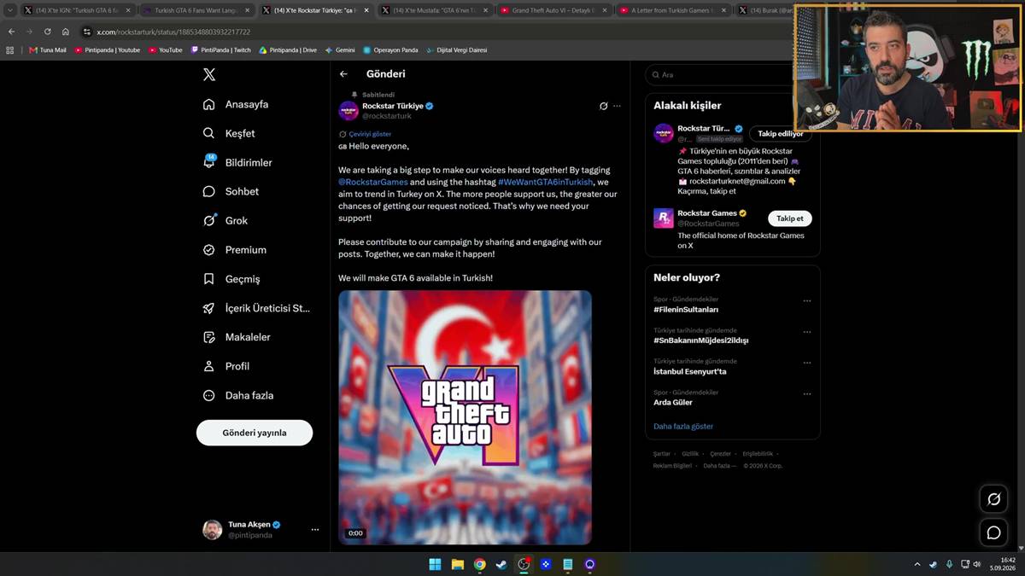
Task: Click the Grok icon on the post header
Action: pyautogui.click(x=603, y=106)
